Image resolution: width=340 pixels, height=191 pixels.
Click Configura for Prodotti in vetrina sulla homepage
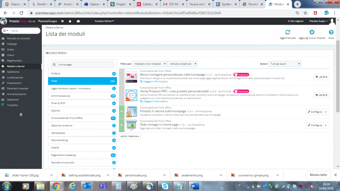tap(314, 112)
